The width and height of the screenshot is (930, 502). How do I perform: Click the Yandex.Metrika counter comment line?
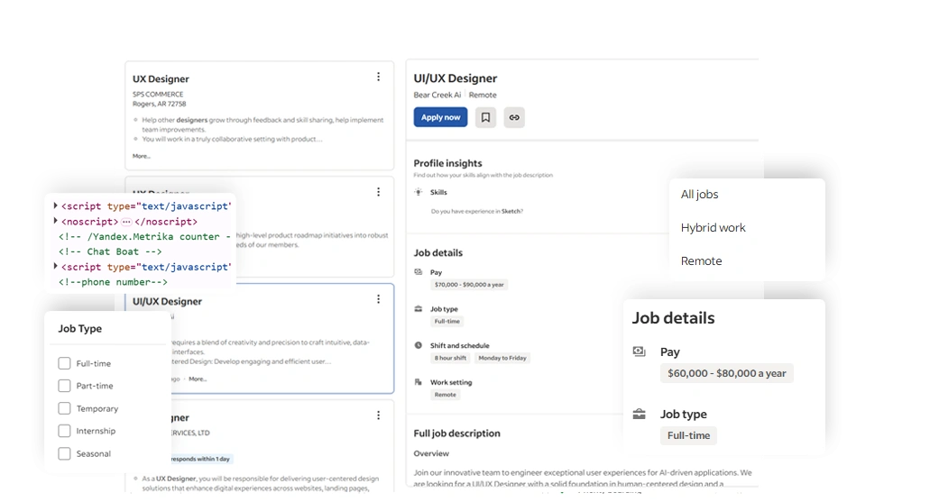144,236
